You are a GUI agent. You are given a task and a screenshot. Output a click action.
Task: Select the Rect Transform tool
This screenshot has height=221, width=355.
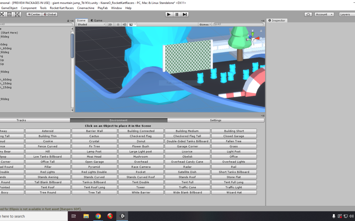[x=9, y=14]
